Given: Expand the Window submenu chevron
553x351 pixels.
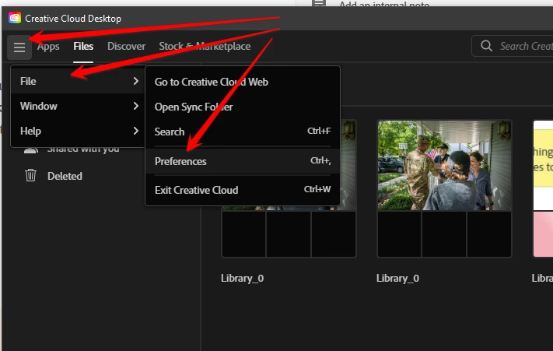Looking at the screenshot, I should 136,106.
